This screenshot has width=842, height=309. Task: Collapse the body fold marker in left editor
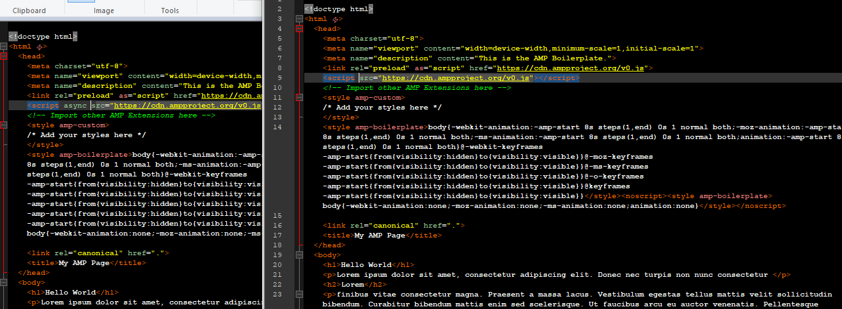pyautogui.click(x=4, y=283)
